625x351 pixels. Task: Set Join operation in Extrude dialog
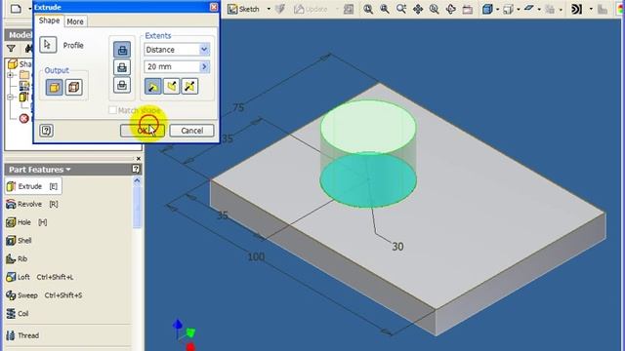(x=122, y=50)
